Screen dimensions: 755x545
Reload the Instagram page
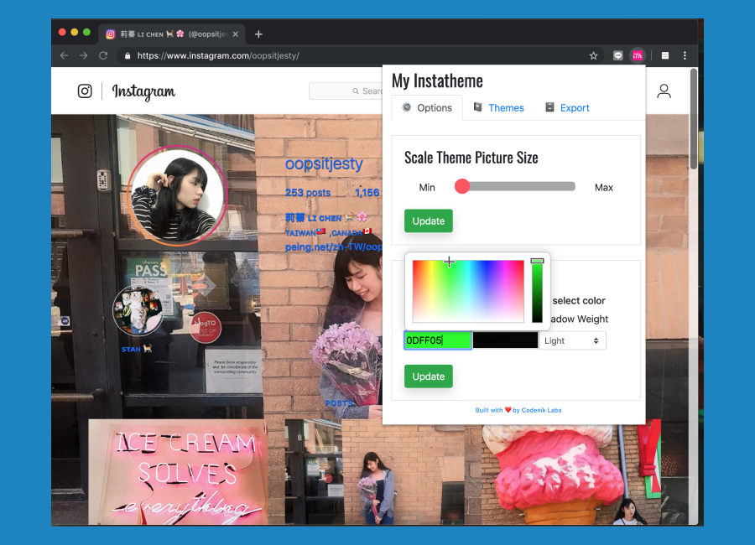103,56
